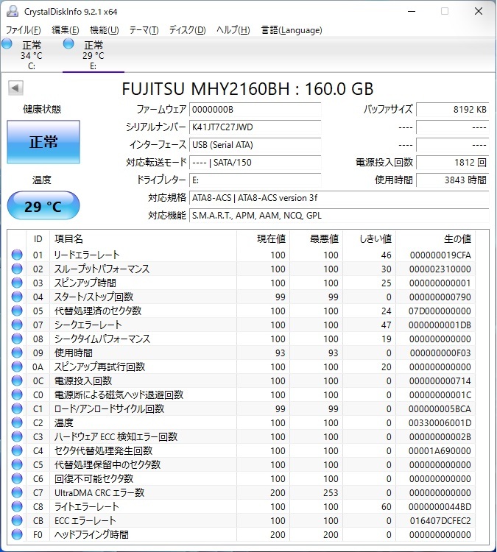The image size is (497, 552).
Task: Click the serial number field K41JT7C27JWD
Action: 255,127
